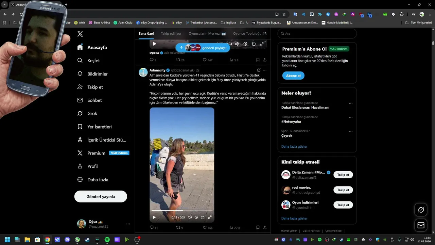The width and height of the screenshot is (435, 245).
Task: Expand Daha fazla sidebar menu
Action: click(x=93, y=180)
